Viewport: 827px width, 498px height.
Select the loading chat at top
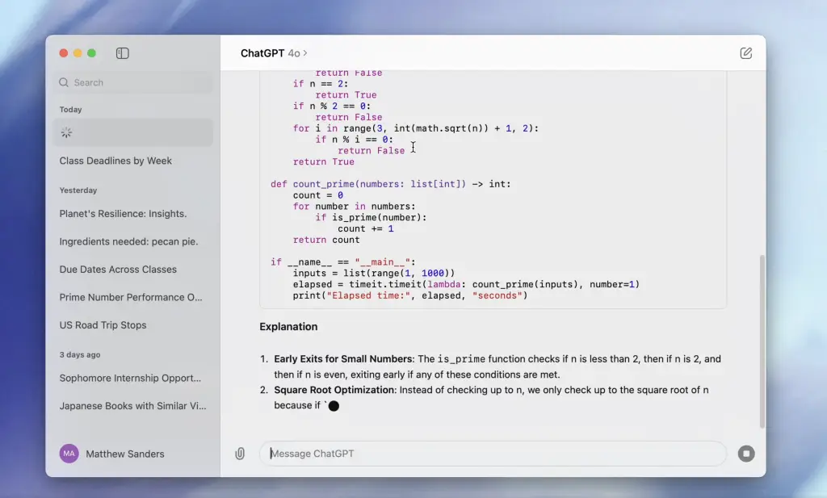pos(132,132)
